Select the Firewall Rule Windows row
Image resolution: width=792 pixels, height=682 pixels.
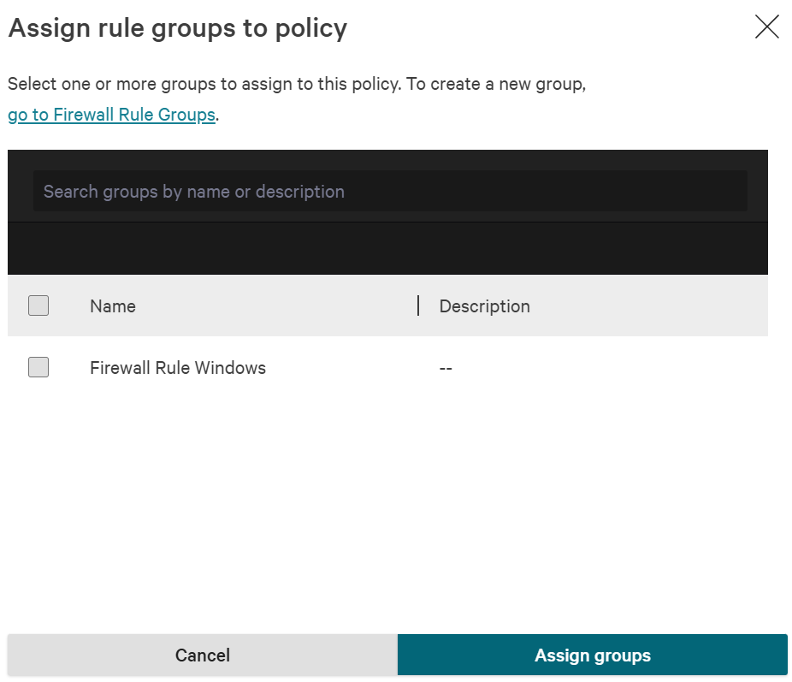tap(177, 367)
